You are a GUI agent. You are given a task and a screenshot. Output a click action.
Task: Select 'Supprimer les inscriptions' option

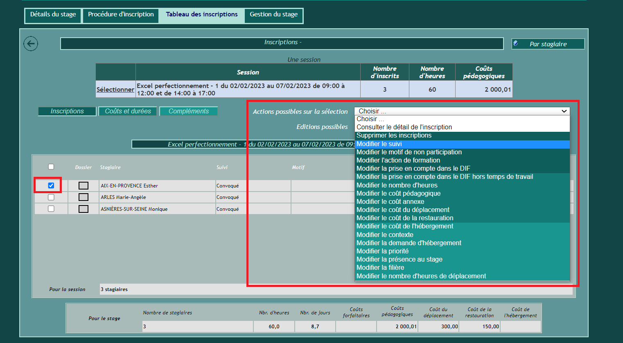coord(394,135)
